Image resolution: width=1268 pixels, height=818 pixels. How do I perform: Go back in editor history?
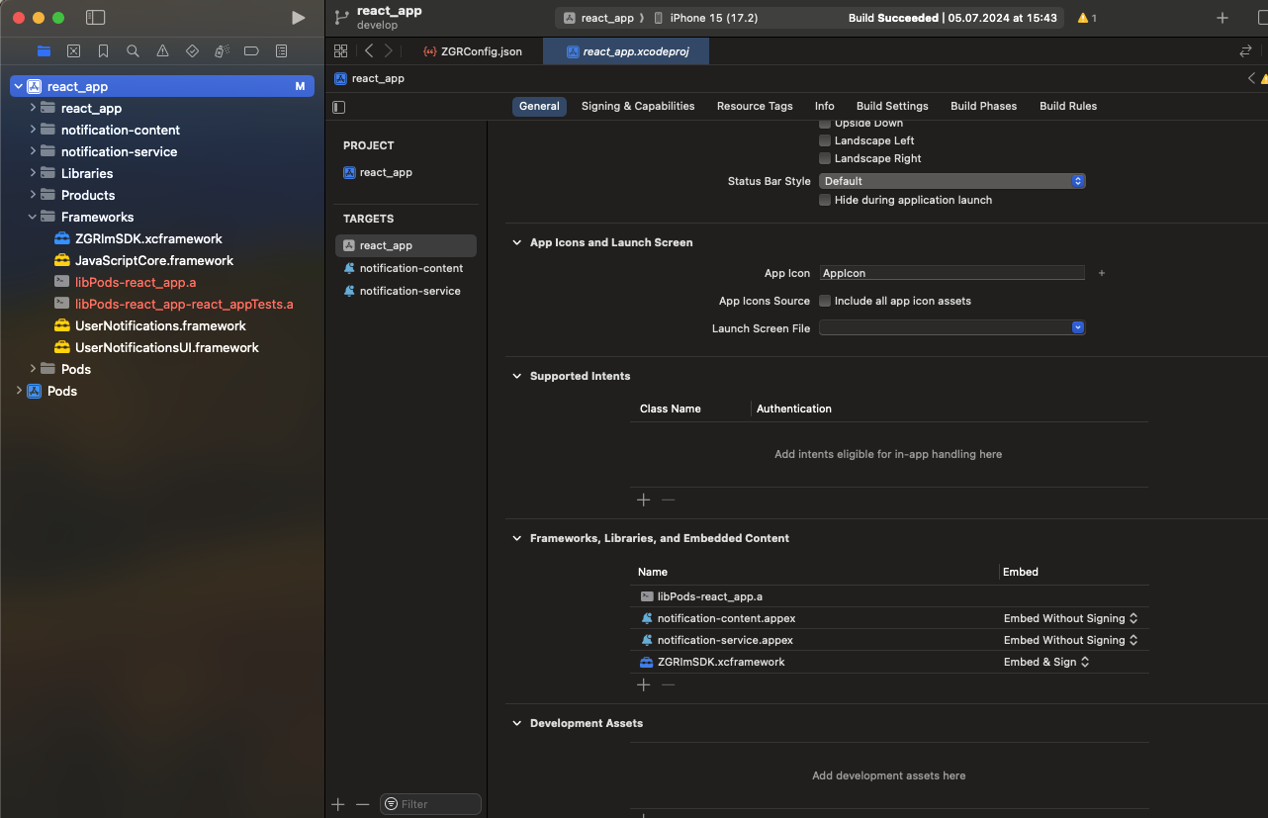[x=369, y=50]
